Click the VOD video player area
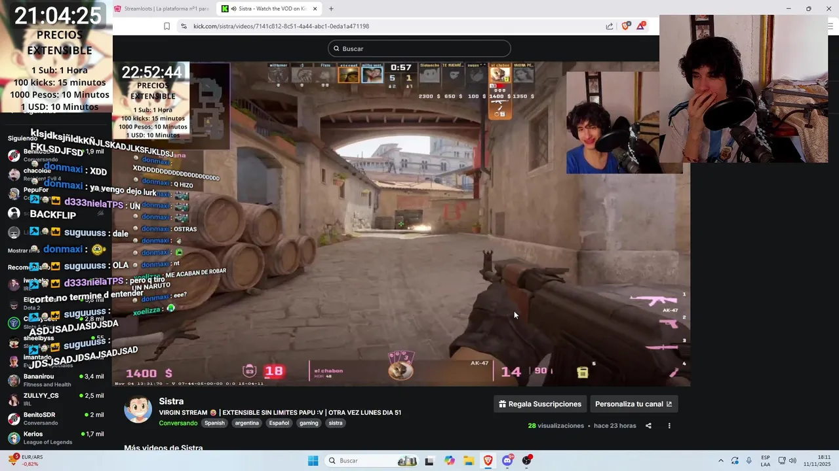This screenshot has height=471, width=839. click(x=401, y=224)
